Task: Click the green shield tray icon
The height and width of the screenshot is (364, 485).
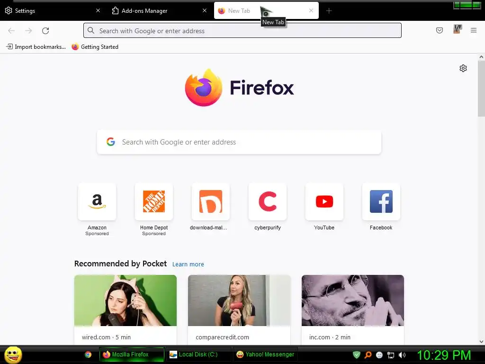Action: (x=357, y=355)
